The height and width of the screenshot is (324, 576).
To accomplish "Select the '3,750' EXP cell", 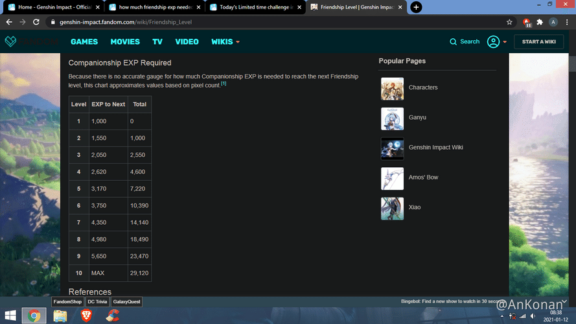I will click(x=108, y=205).
